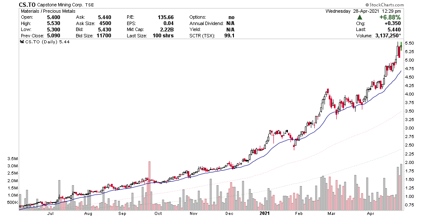
Task: Click the 3.5M volume axis label
Action: coord(13,159)
